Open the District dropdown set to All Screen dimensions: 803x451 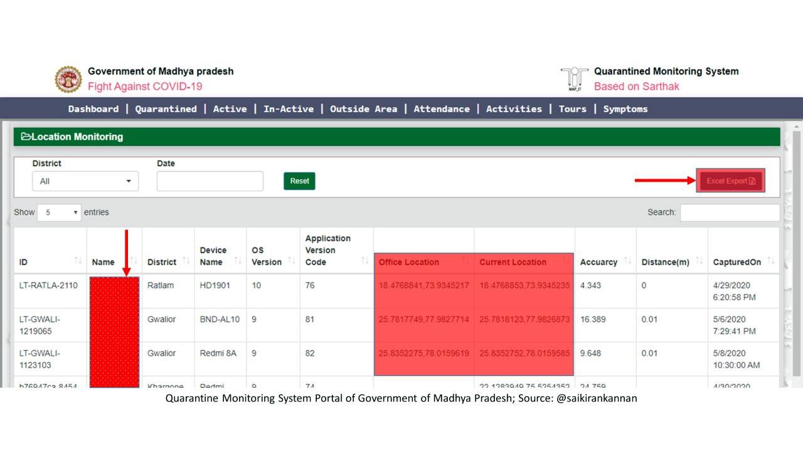[85, 181]
